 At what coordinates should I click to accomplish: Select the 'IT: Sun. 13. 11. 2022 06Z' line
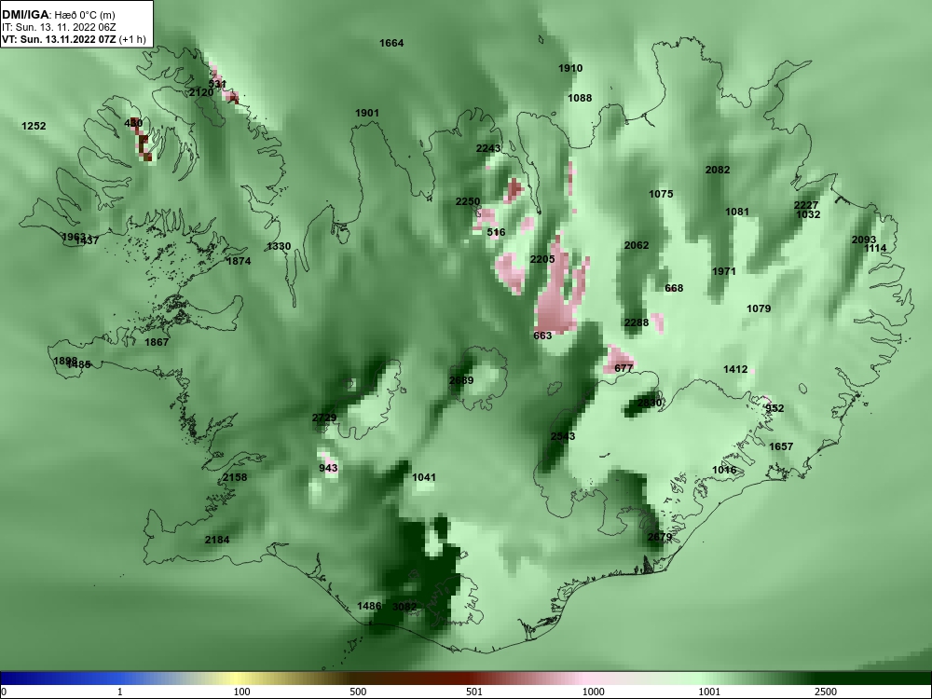pos(58,27)
